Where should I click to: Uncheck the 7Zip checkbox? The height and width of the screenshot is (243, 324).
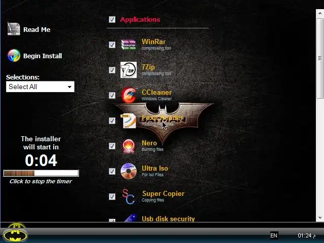tap(112, 70)
